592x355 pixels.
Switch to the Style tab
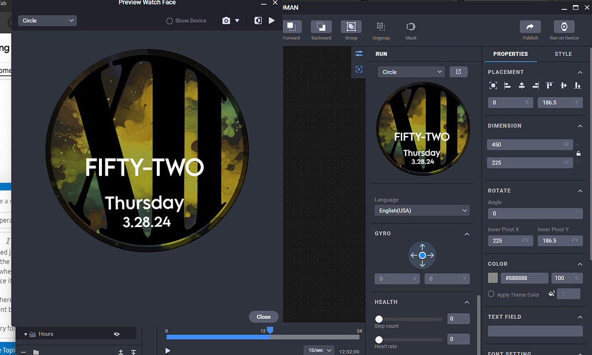coord(563,54)
